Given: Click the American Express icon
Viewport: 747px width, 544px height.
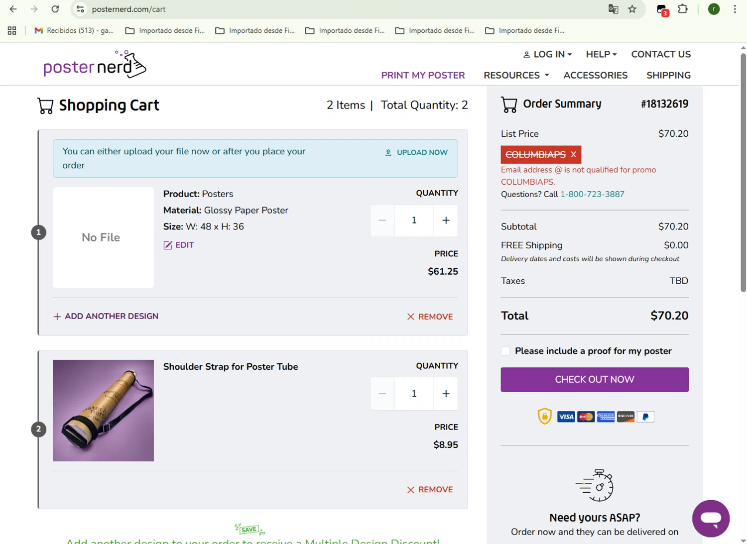Looking at the screenshot, I should coord(606,417).
